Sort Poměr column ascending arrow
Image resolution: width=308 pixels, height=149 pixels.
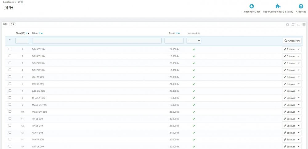179,33
